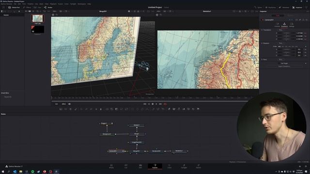The height and width of the screenshot is (174, 310).
Task: Add a FastNoise node from the toolbar
Action: click(x=66, y=109)
